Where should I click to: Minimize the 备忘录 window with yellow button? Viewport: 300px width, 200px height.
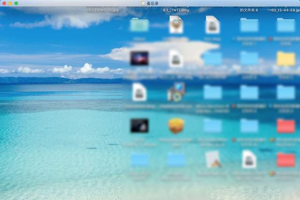pos(10,3)
